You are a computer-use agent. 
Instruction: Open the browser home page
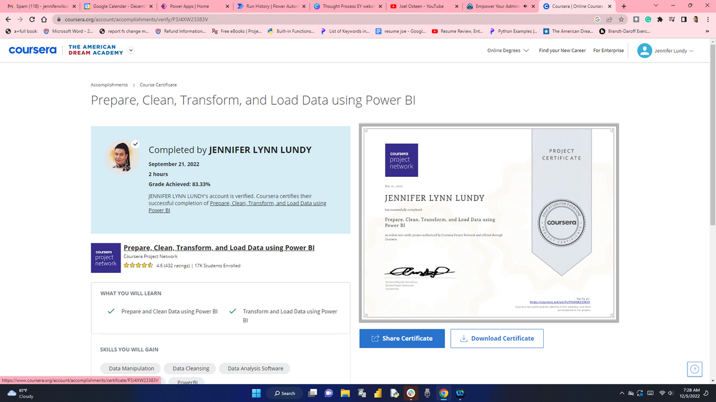pos(44,20)
